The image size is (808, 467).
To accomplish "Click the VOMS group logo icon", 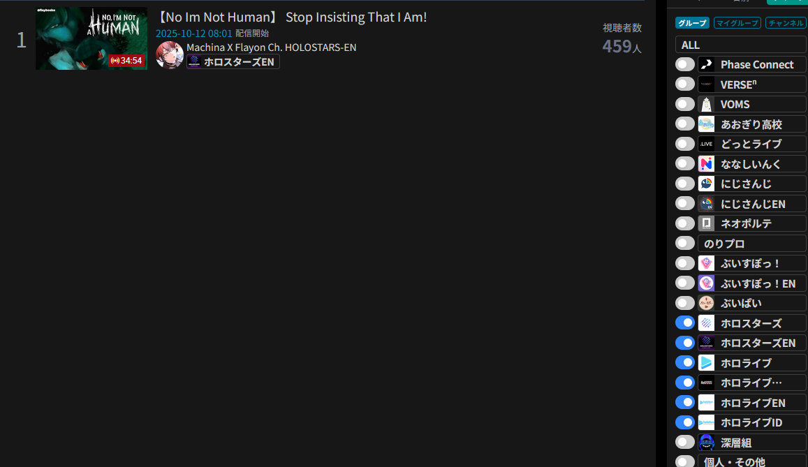I will coord(706,104).
